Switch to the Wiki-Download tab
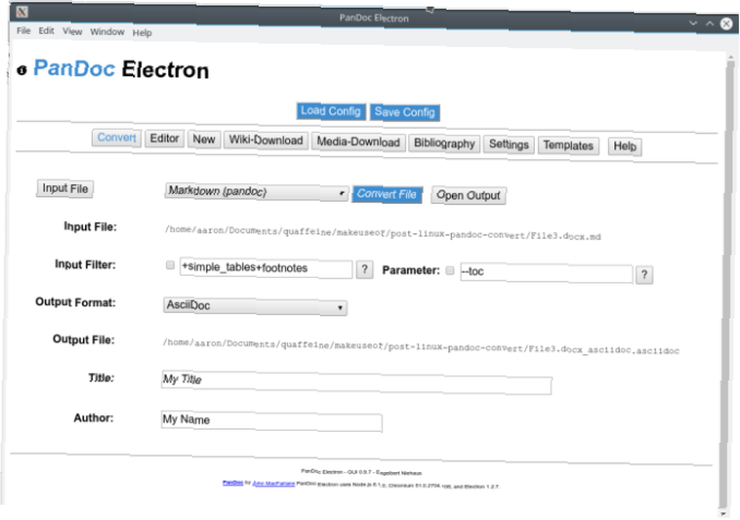Viewport: 740px width, 520px height. (x=266, y=141)
